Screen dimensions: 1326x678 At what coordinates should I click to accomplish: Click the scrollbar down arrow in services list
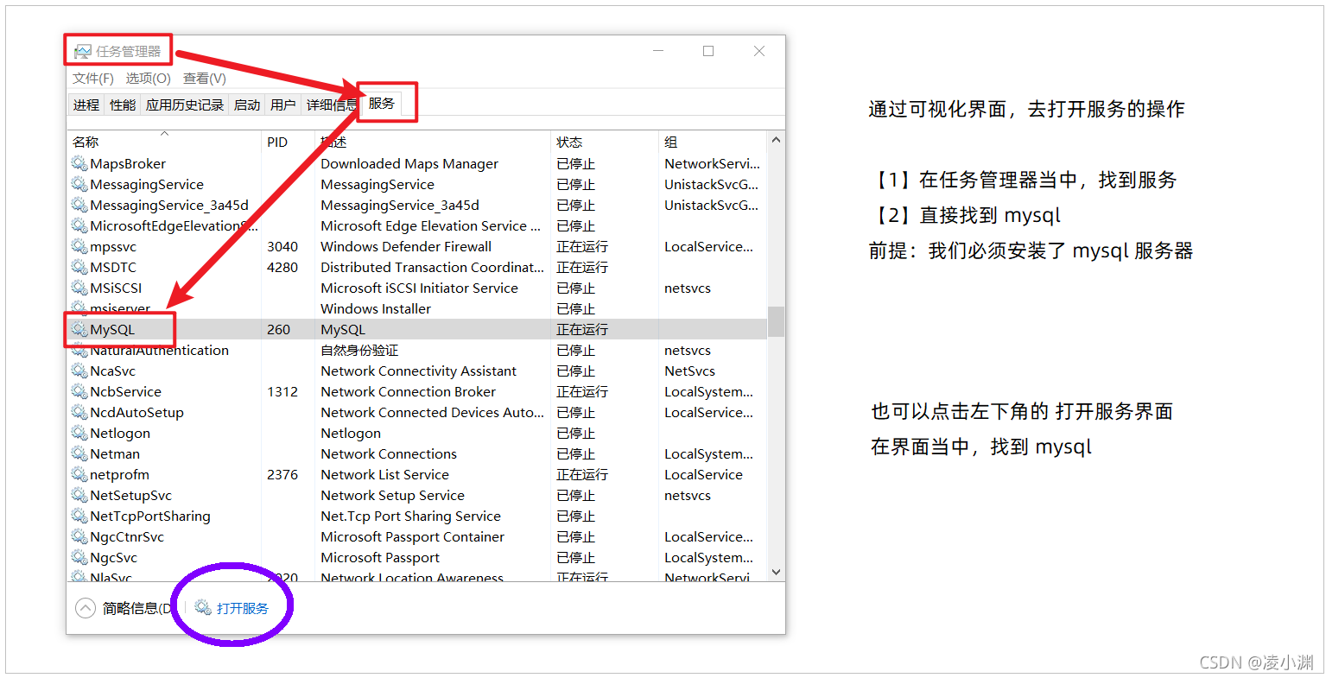coord(776,572)
